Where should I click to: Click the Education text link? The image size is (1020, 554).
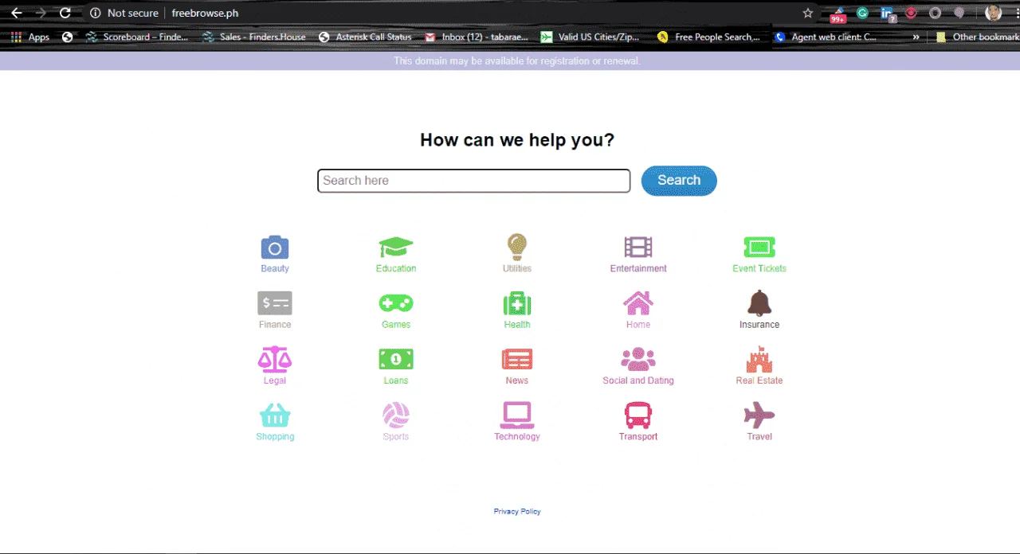[396, 268]
